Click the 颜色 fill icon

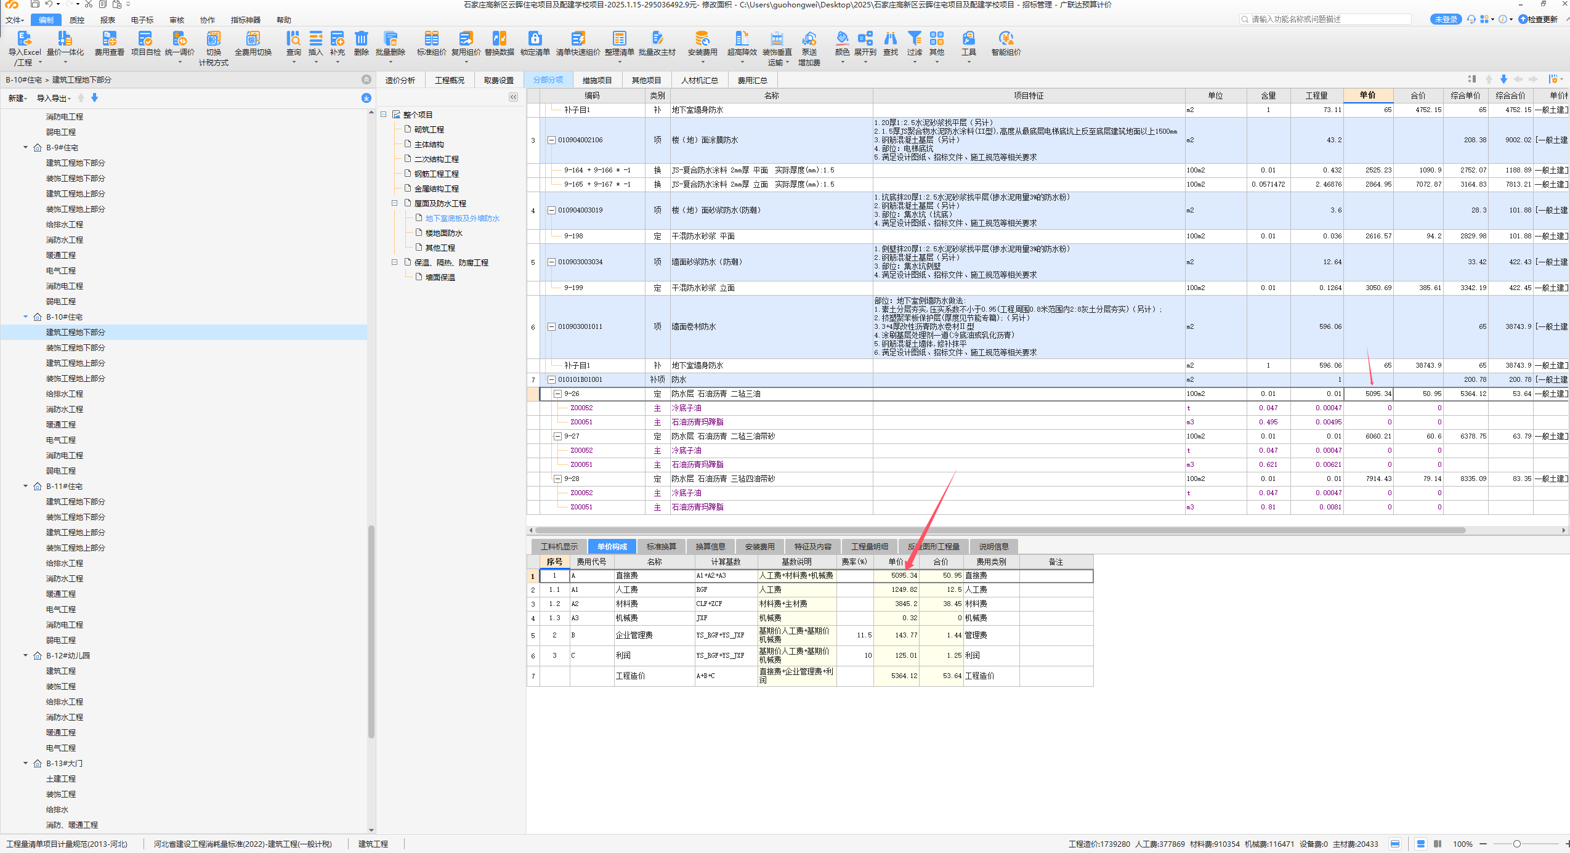coord(842,39)
